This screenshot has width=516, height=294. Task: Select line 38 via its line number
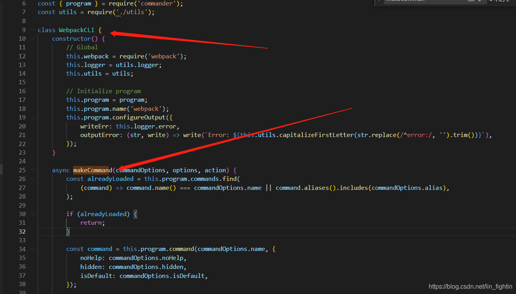[x=22, y=284]
